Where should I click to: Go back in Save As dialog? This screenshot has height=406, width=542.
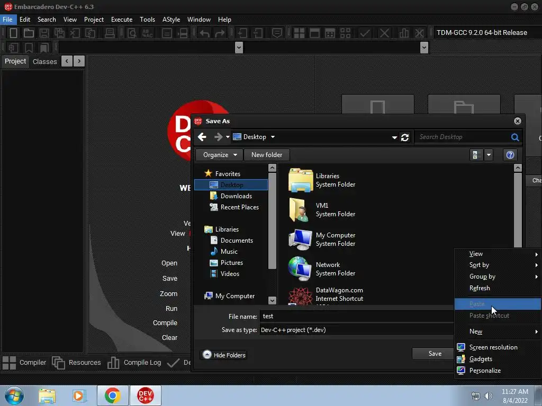(202, 137)
